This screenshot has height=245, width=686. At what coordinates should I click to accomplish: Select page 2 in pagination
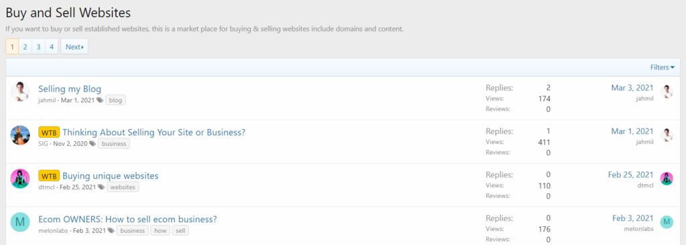click(x=25, y=47)
